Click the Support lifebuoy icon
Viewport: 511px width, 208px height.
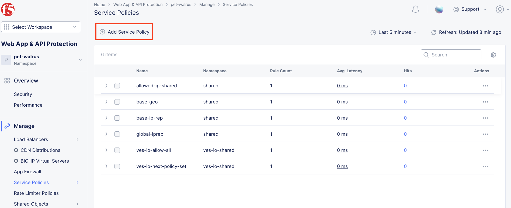coord(456,9)
